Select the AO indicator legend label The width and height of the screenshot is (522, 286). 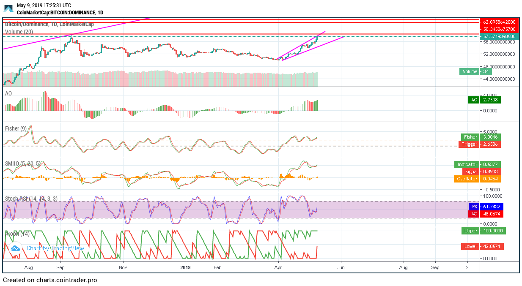8,93
